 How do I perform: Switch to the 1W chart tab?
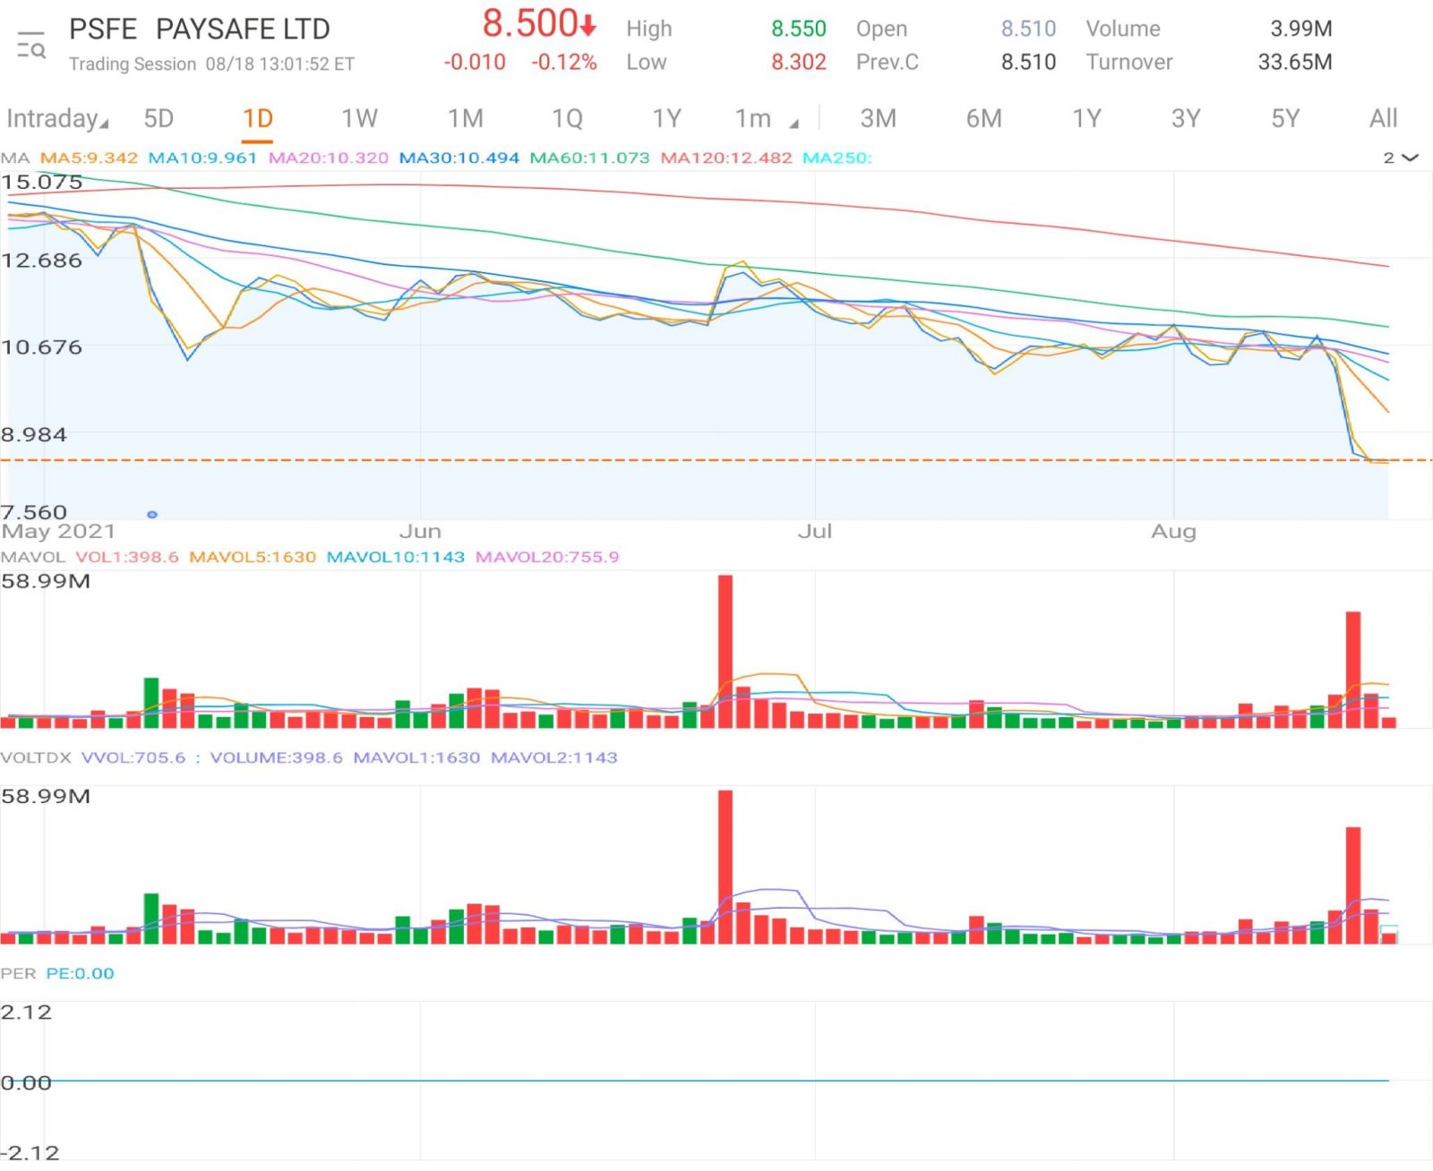point(359,119)
